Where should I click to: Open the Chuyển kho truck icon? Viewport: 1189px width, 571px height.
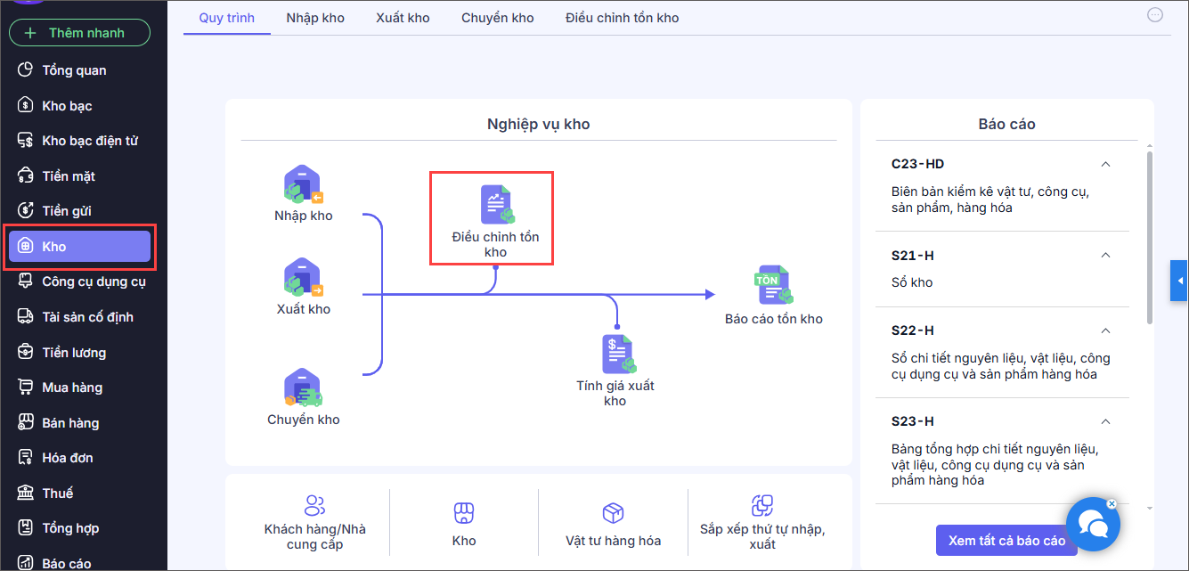(303, 388)
